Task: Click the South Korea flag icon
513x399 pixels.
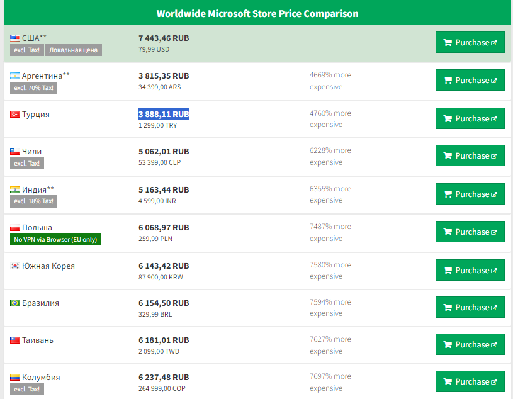Action: (14, 266)
